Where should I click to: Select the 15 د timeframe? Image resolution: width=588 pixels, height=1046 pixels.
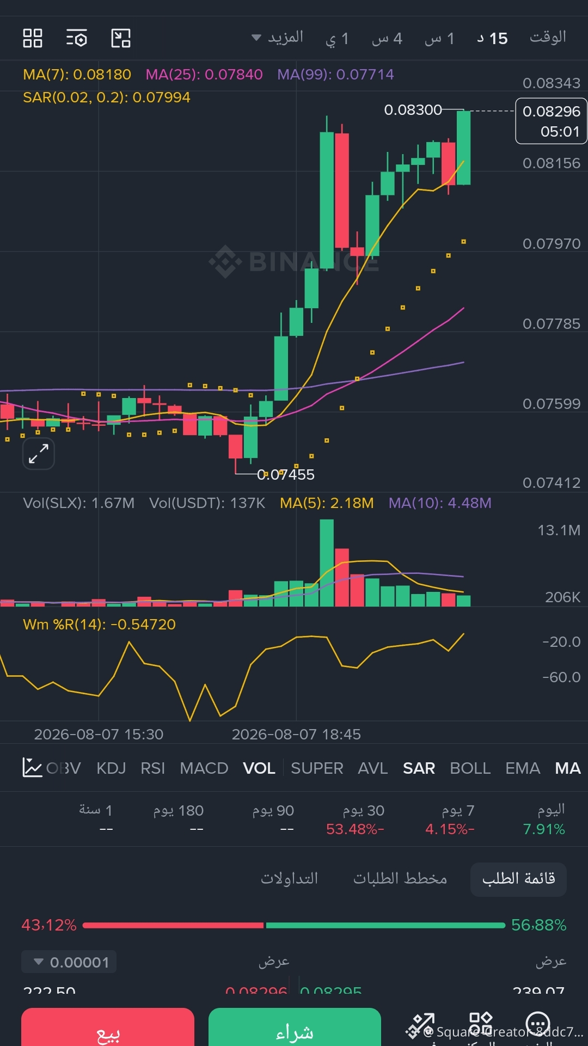coord(492,39)
